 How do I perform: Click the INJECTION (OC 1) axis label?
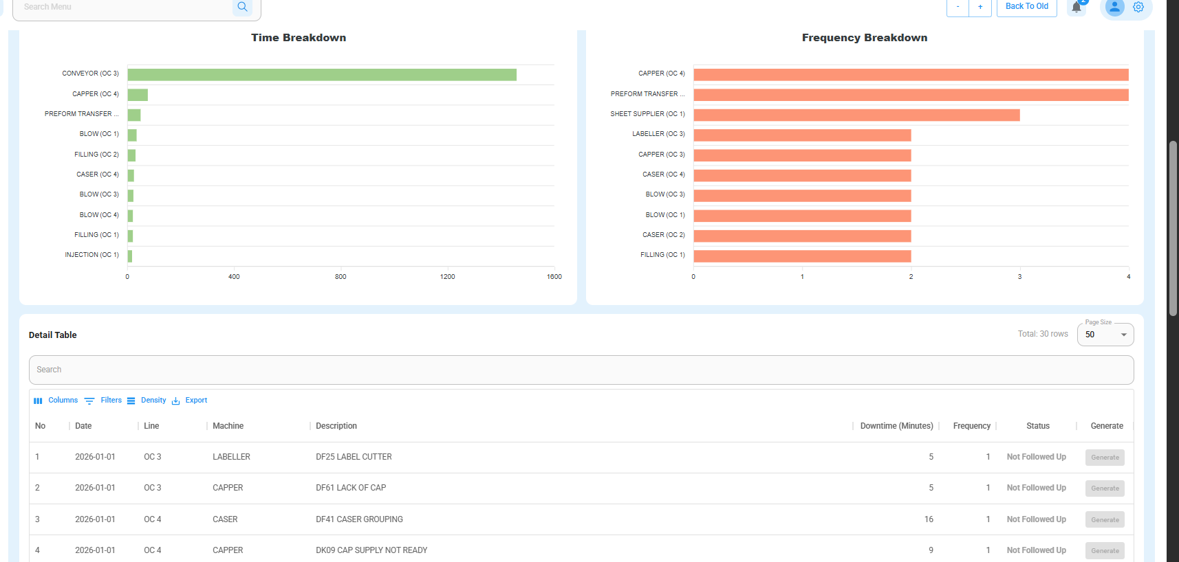(x=91, y=255)
